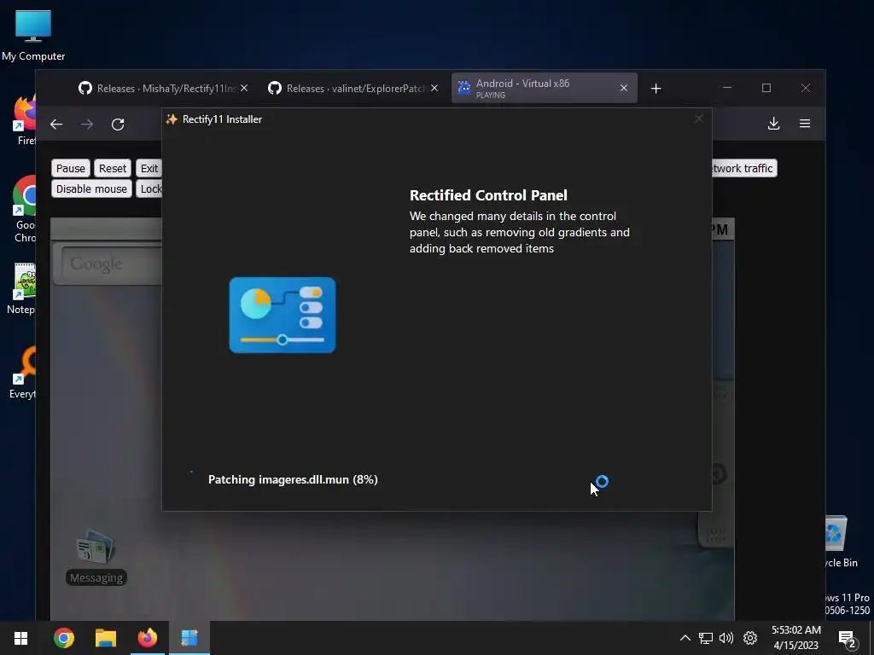Image resolution: width=874 pixels, height=655 pixels.
Task: Reload the current browser page
Action: pos(118,125)
